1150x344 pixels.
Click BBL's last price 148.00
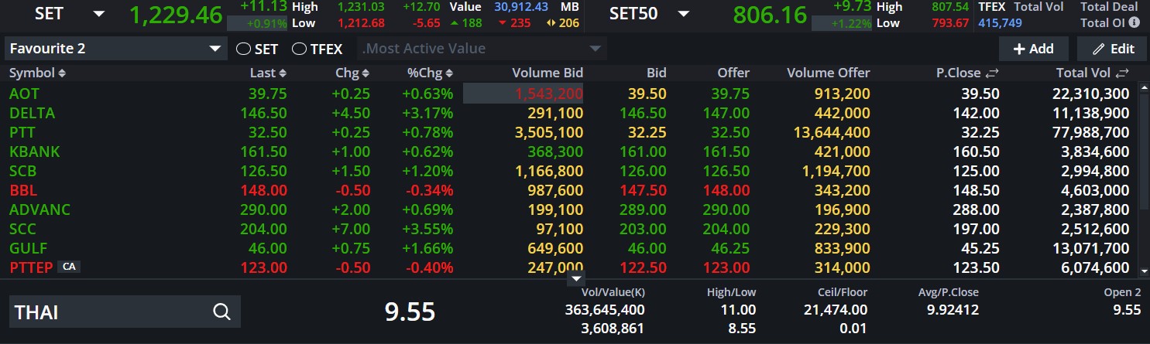tap(265, 190)
